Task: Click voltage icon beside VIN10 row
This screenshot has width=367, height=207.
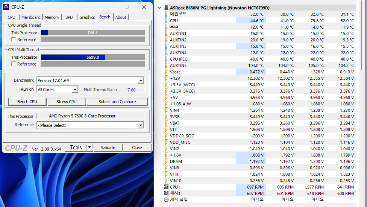Action: pos(166,181)
